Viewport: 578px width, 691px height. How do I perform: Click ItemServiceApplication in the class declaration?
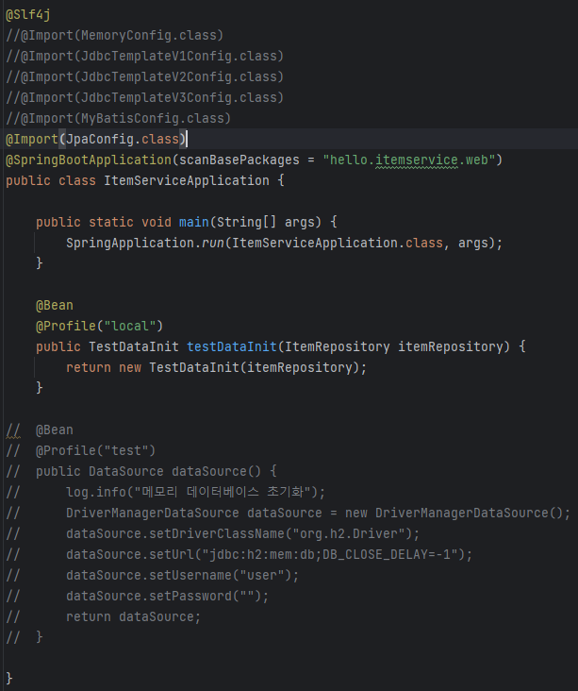(x=186, y=180)
